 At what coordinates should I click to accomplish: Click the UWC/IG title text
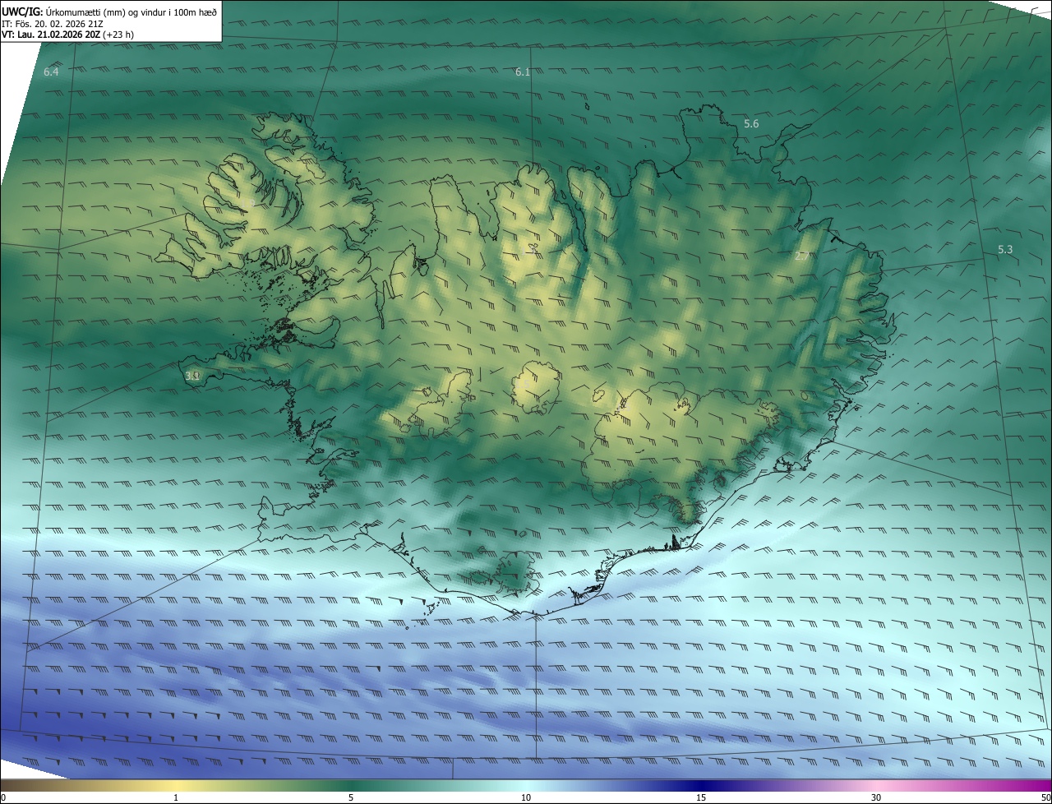(109, 12)
